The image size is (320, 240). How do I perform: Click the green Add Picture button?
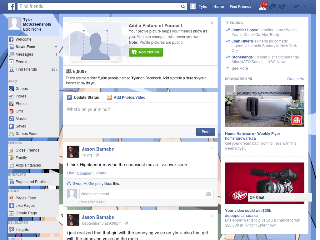(146, 52)
